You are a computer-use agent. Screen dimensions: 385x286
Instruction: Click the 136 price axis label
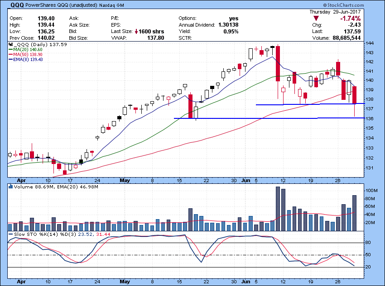370,118
